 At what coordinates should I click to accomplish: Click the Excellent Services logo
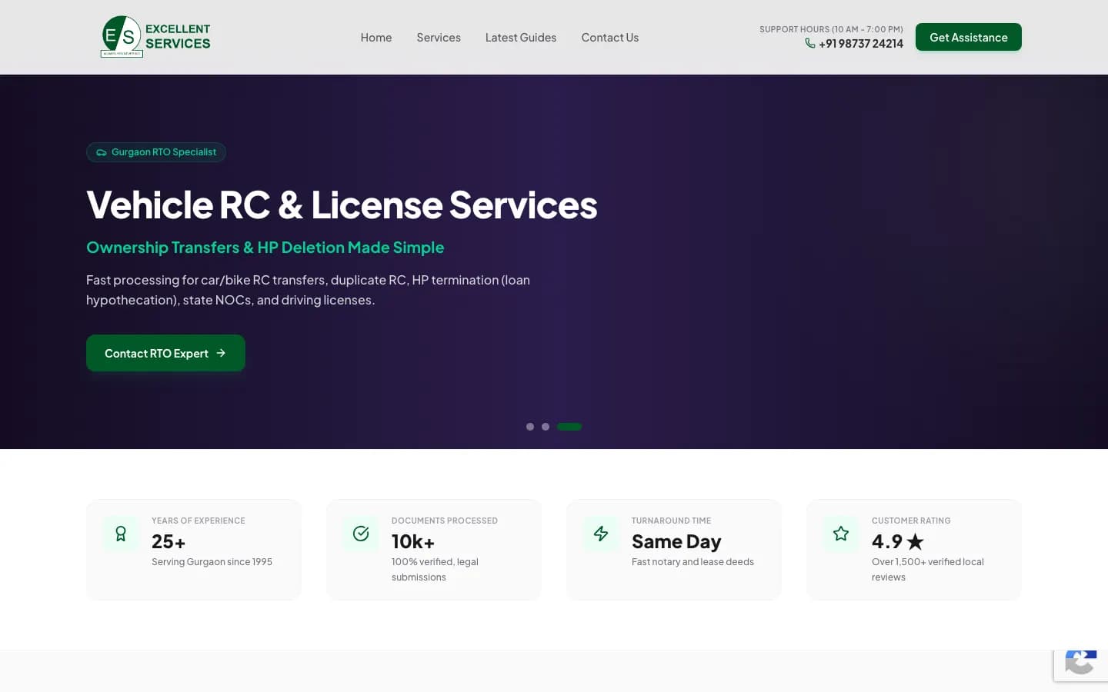[x=156, y=36]
